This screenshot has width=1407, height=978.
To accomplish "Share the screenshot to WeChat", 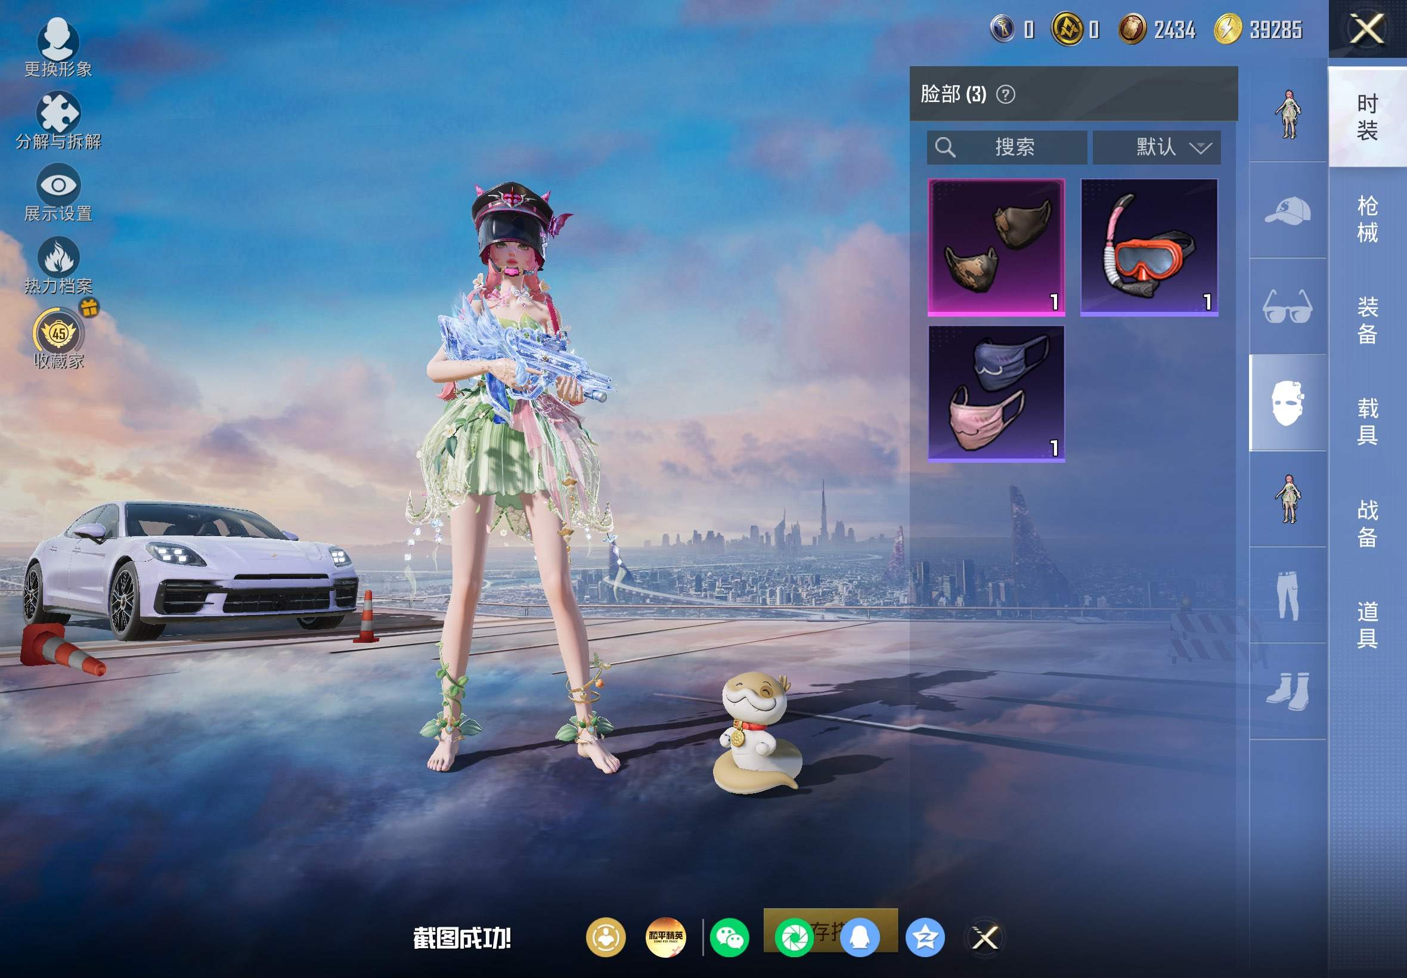I will 730,937.
